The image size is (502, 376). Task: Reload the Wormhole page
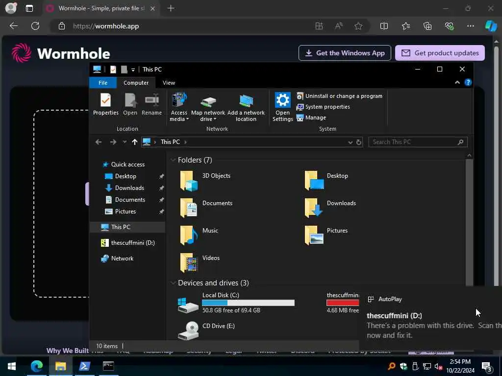tap(35, 26)
